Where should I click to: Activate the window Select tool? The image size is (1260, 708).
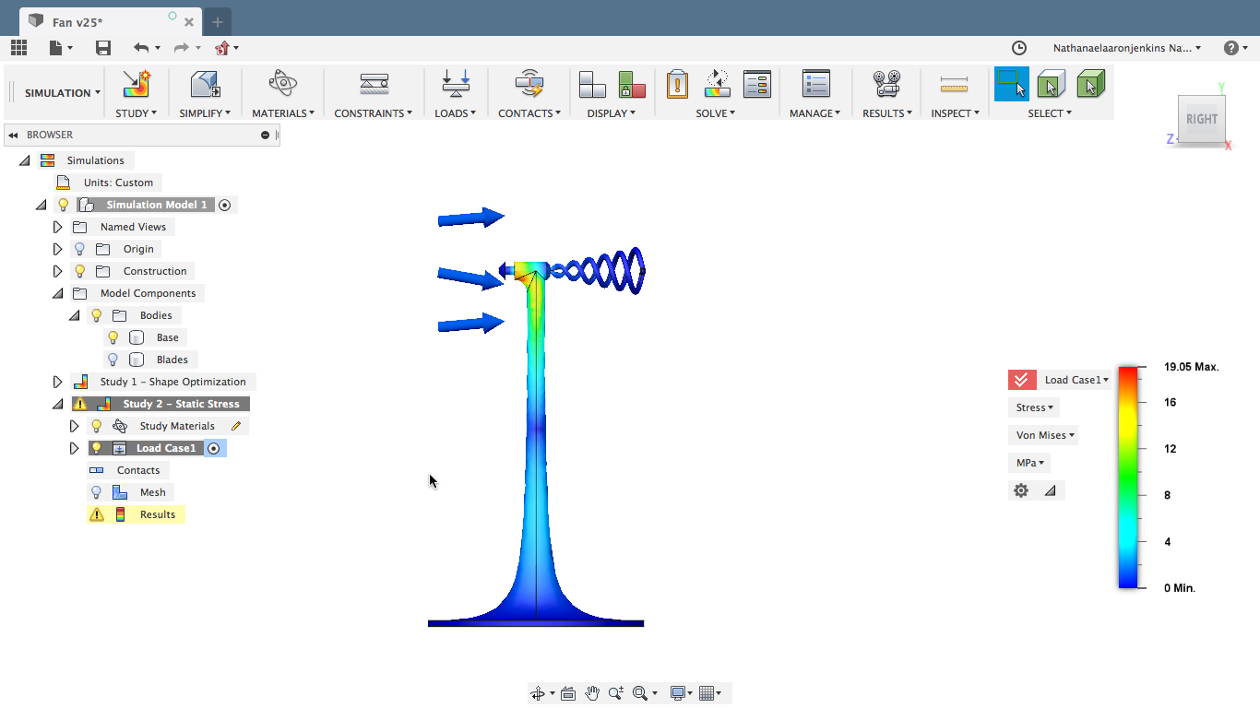(1011, 84)
